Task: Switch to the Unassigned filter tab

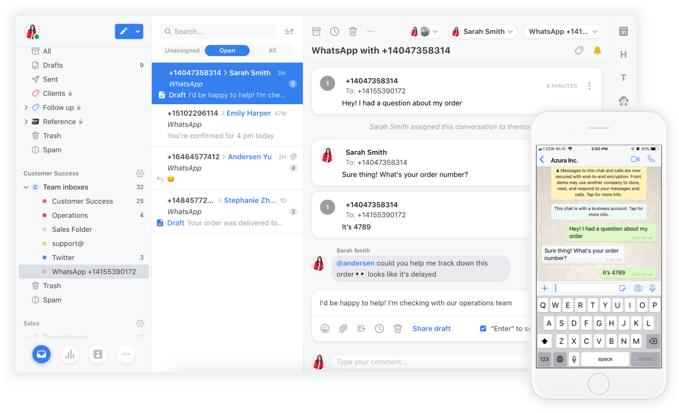Action: tap(182, 50)
